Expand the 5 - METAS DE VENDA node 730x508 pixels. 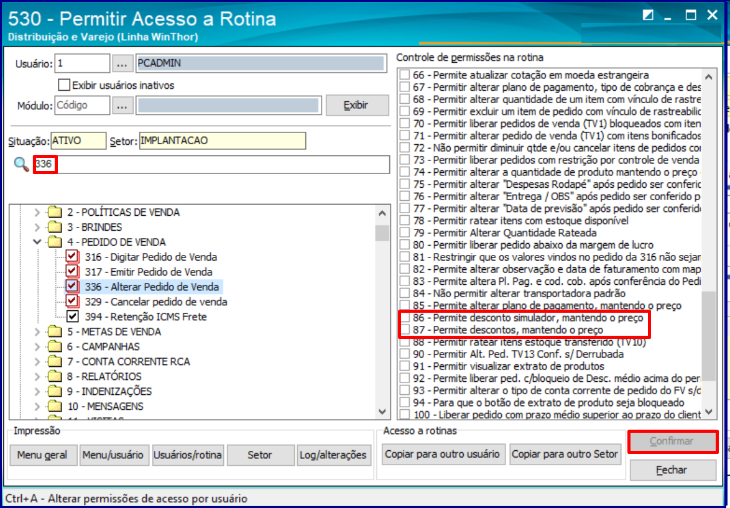click(37, 331)
